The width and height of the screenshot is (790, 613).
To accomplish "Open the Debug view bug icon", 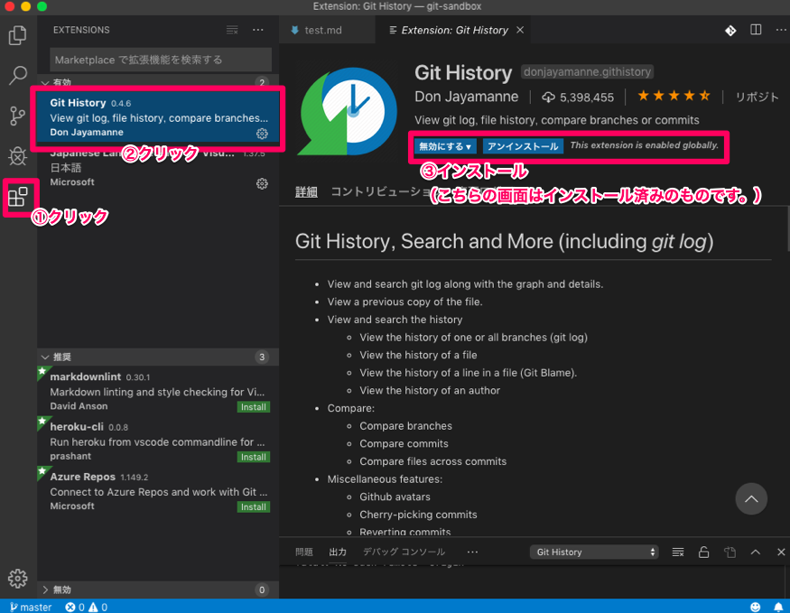I will [x=18, y=156].
